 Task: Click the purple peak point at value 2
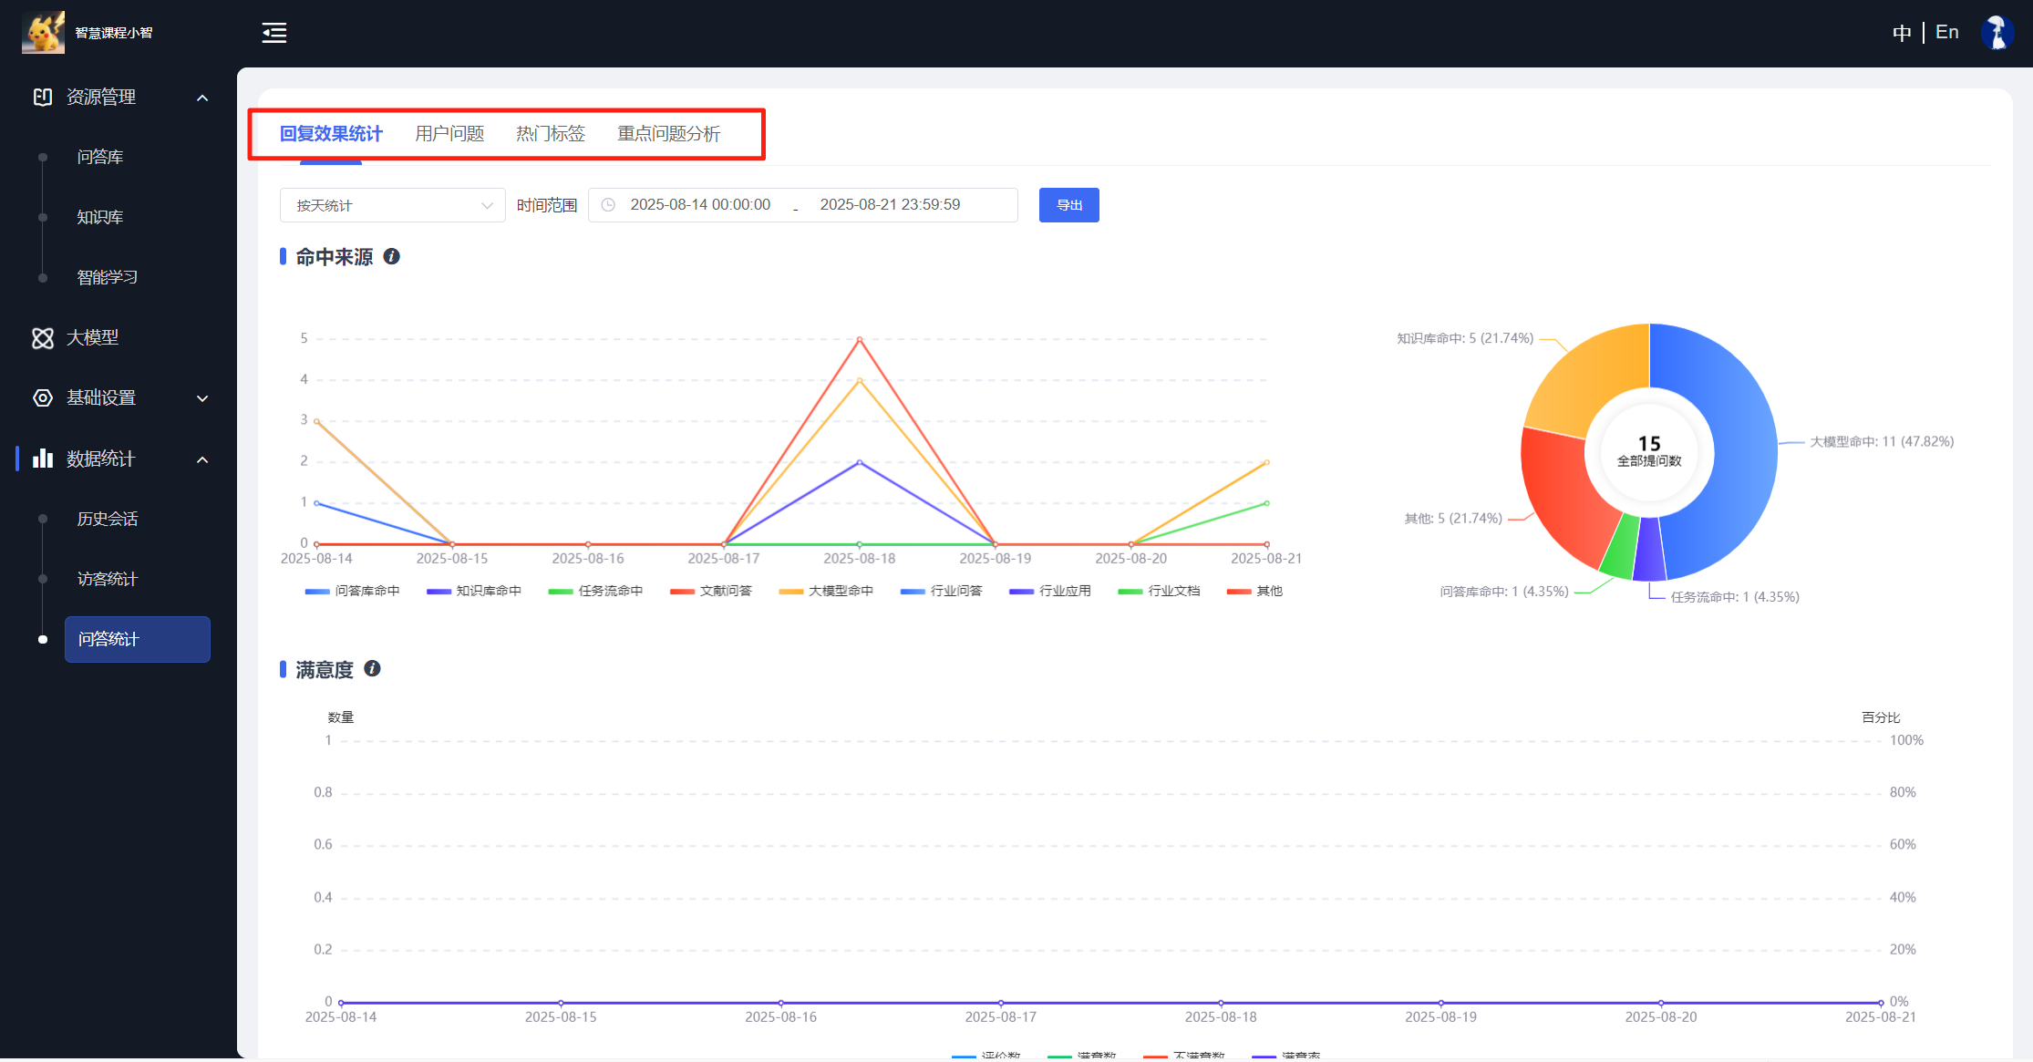click(x=860, y=462)
